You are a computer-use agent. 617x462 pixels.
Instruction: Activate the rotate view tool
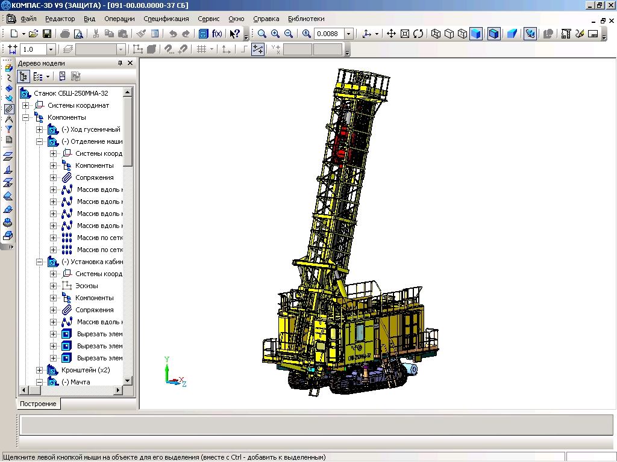tap(418, 34)
